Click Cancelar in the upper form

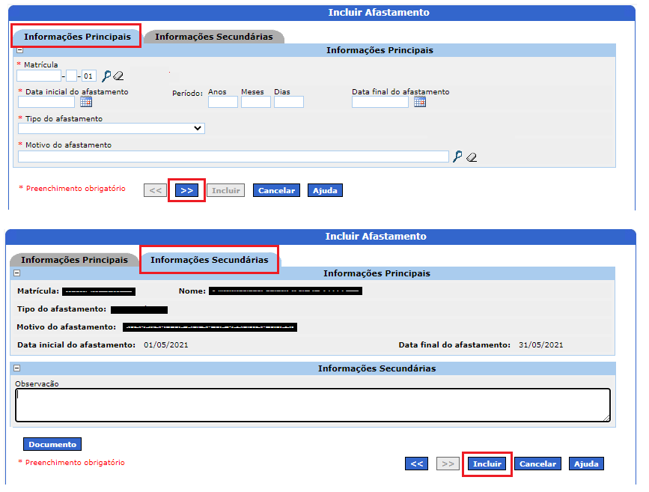(276, 190)
